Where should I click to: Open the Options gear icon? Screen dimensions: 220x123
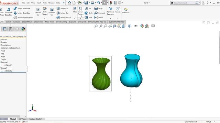click(x=120, y=3)
